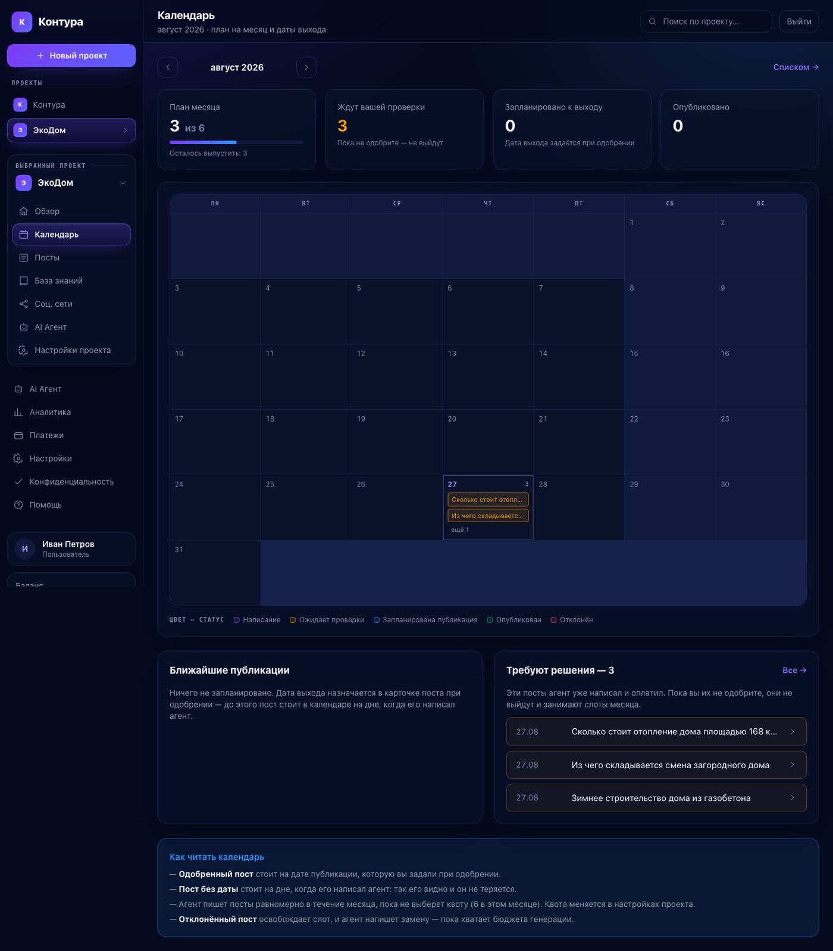Go to next month arrow
Image resolution: width=833 pixels, height=951 pixels.
(306, 67)
